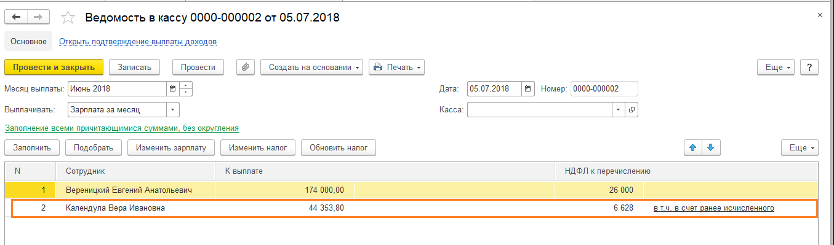Screen dimensions: 834x245
Task: Open calendar picker for Дата field
Action: [x=528, y=88]
